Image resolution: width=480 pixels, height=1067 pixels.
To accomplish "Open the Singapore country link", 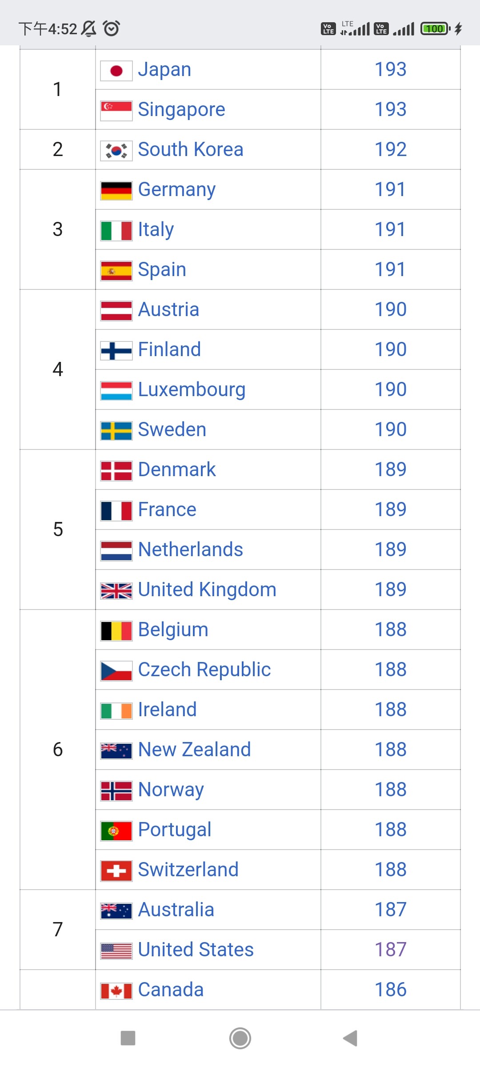I will [x=181, y=109].
